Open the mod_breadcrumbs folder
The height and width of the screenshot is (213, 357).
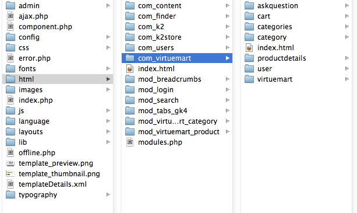coord(177,79)
